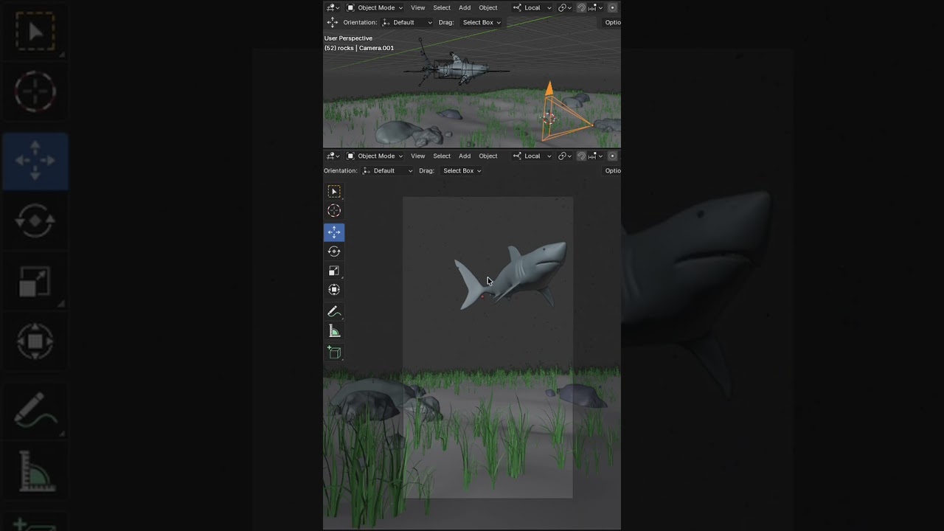This screenshot has width=944, height=531.
Task: Switch to the Scale tool
Action: tap(334, 271)
